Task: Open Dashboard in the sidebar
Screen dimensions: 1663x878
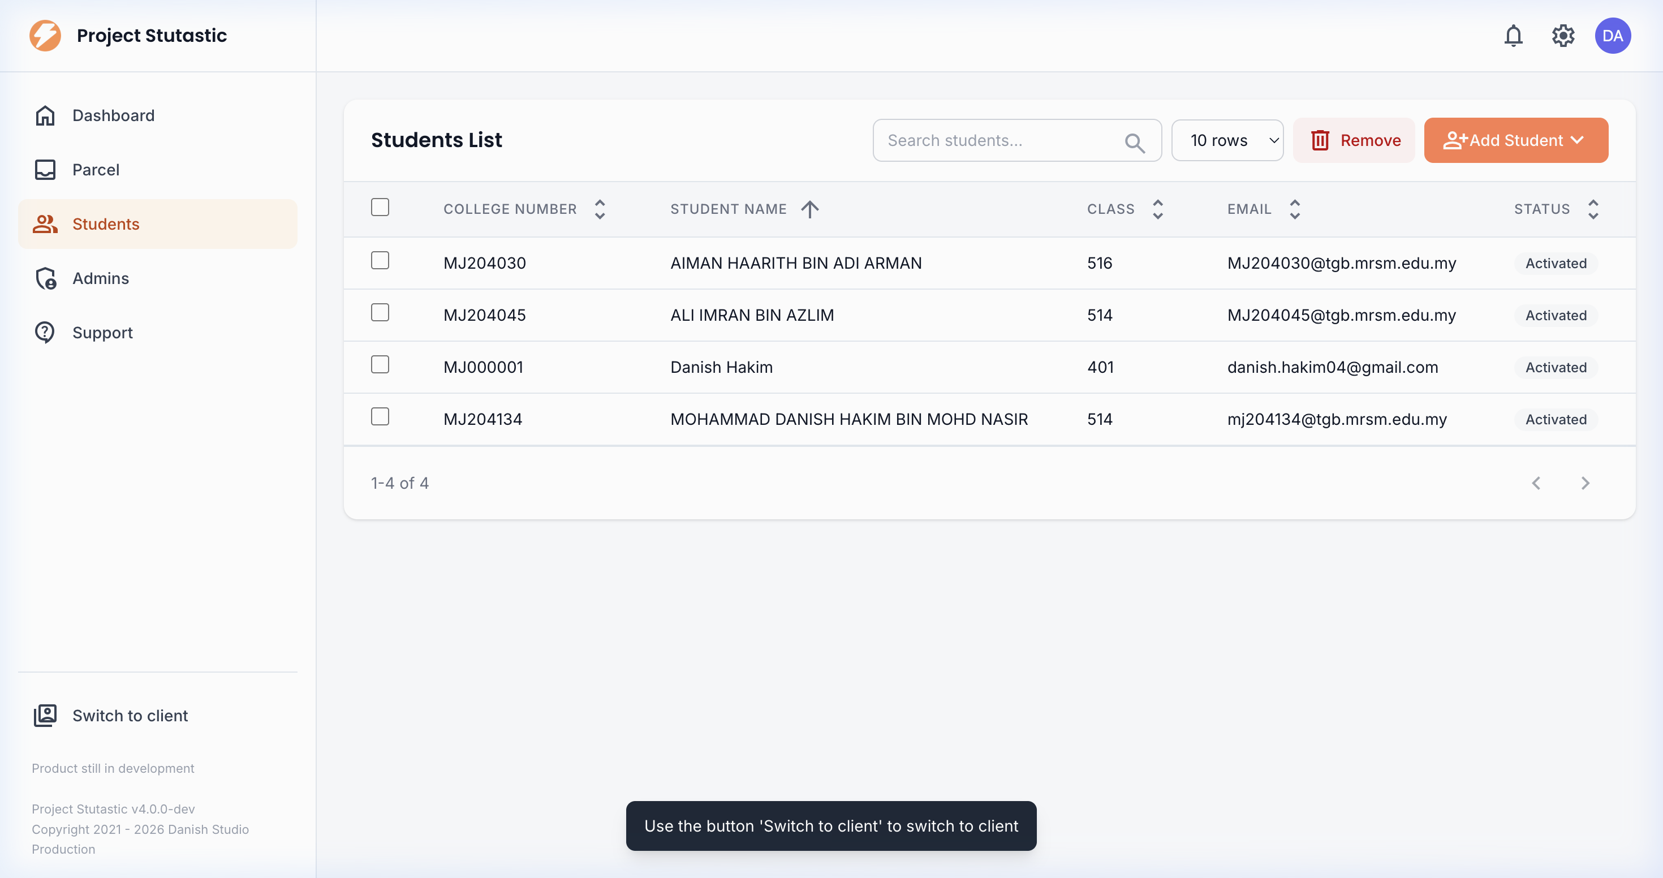Action: 113,115
